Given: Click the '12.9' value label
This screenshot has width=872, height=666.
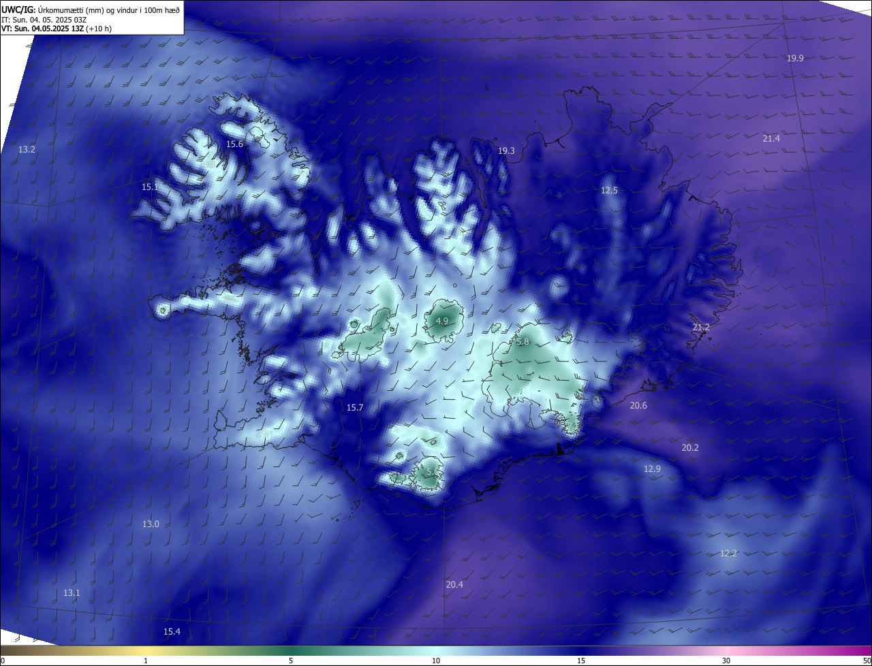Looking at the screenshot, I should coord(652,469).
